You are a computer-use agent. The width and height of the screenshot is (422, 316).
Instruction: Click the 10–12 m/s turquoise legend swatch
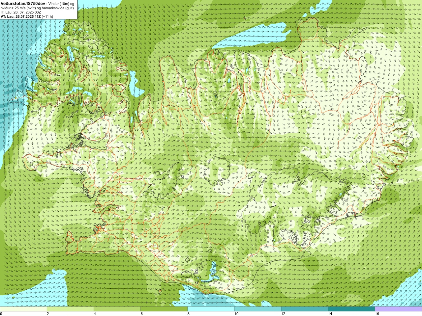(258, 309)
